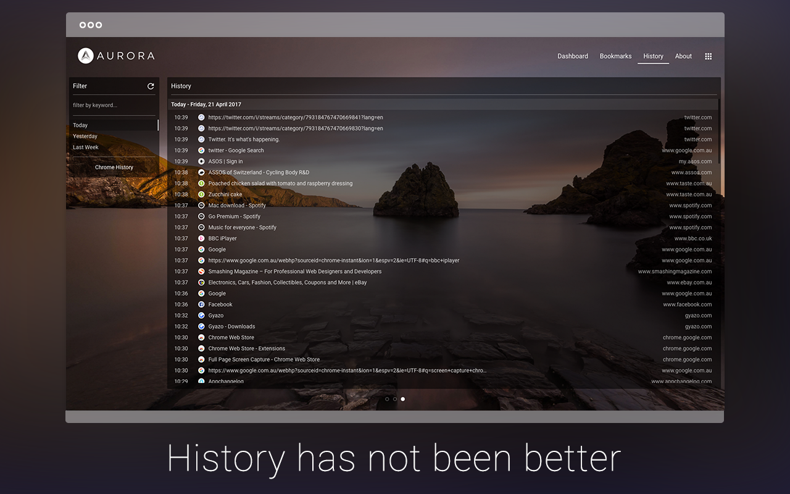Click the Smashing Magazine favicon
Screen dimensions: 790x494
pos(201,271)
